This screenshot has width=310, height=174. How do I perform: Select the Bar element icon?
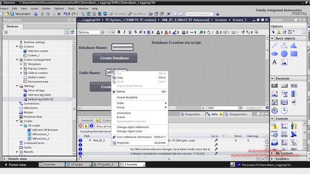coord(294,94)
